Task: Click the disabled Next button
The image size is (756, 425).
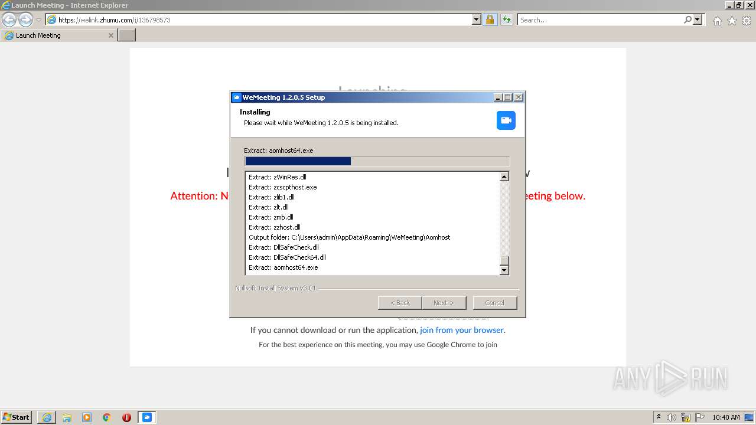Action: pos(444,303)
